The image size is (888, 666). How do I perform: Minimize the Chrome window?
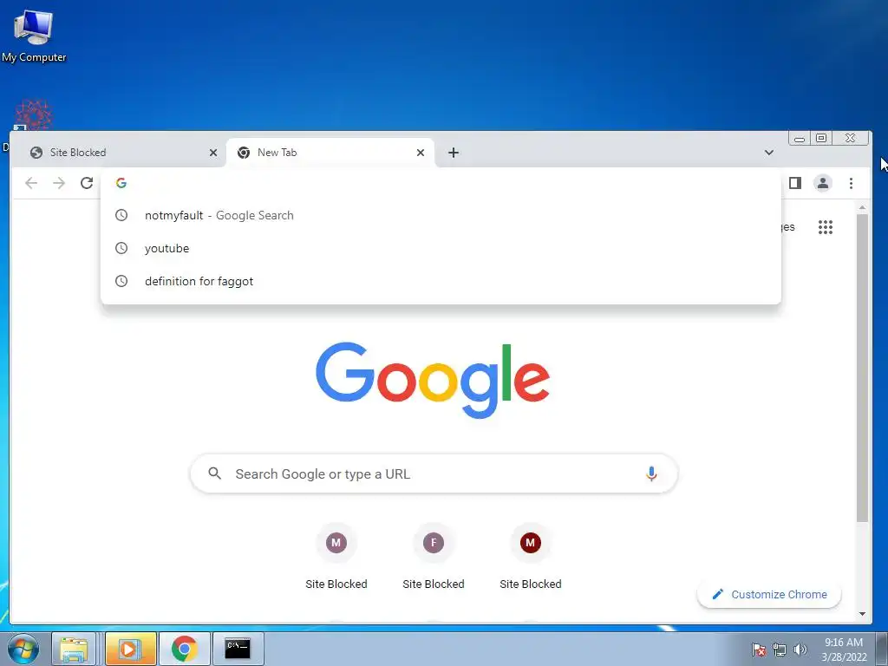[799, 138]
